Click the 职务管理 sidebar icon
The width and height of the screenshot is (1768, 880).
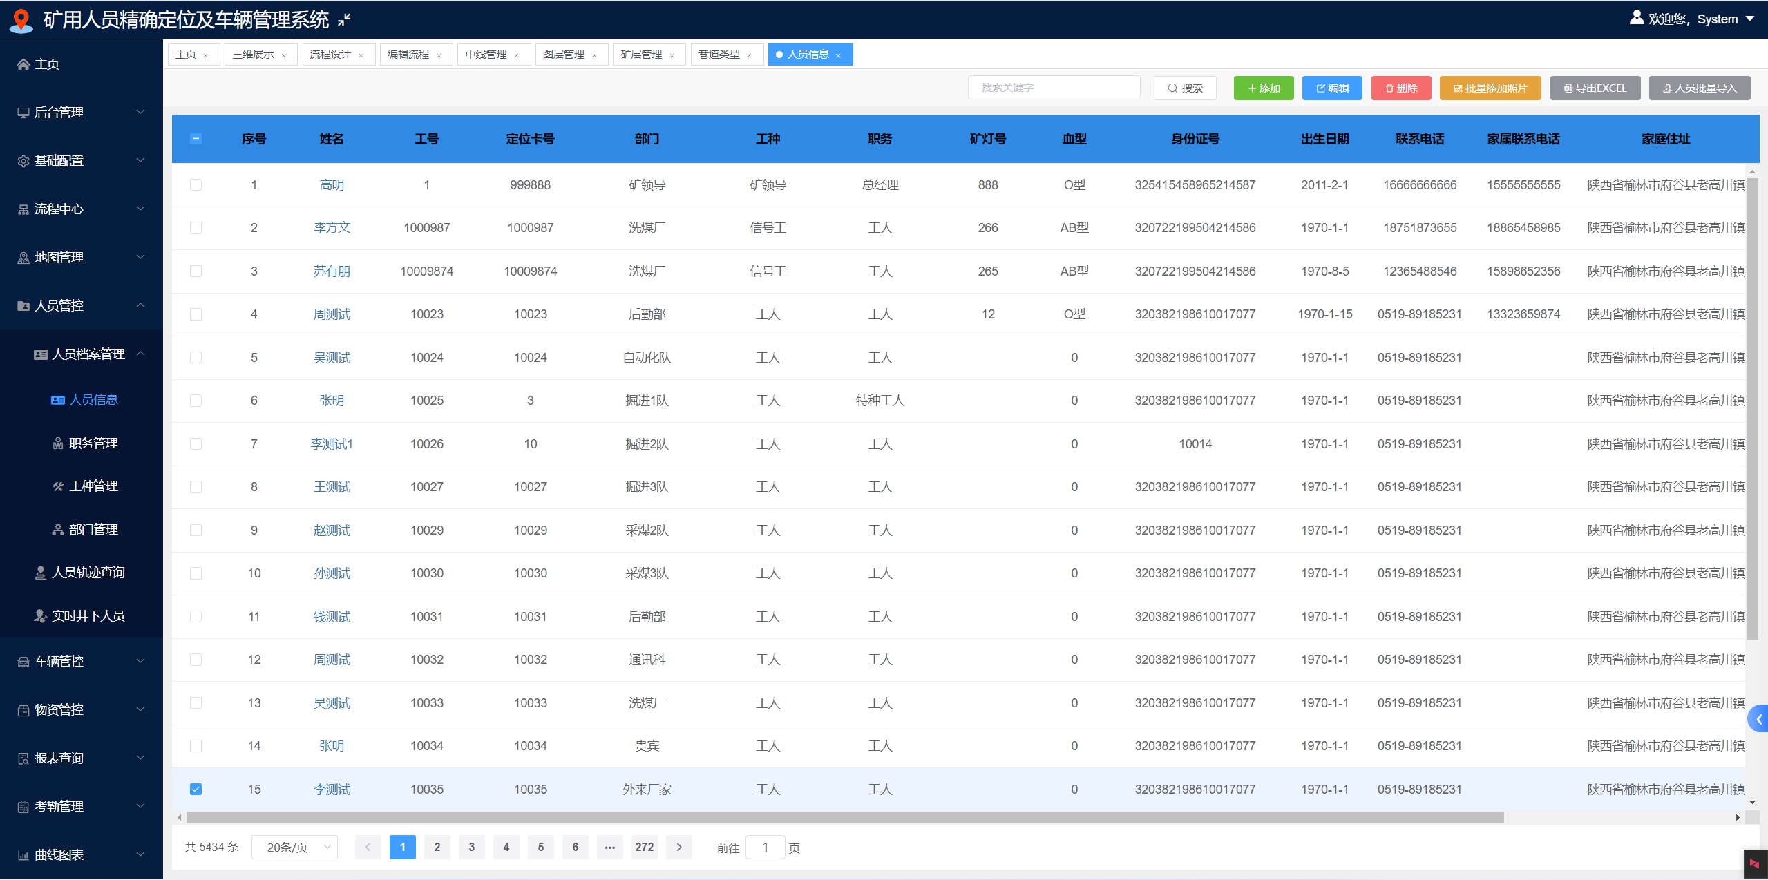[58, 443]
